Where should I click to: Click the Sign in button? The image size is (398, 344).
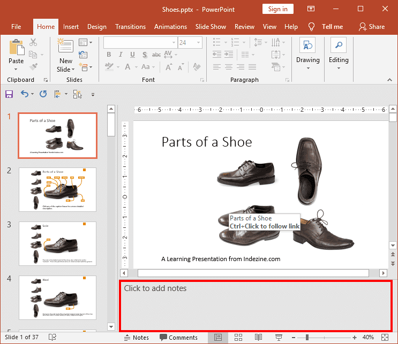coord(277,9)
